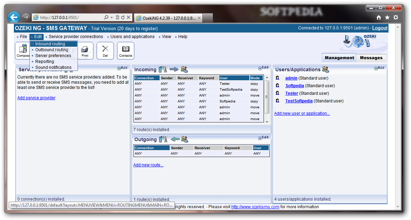Open the Softpedia user link

(295, 86)
